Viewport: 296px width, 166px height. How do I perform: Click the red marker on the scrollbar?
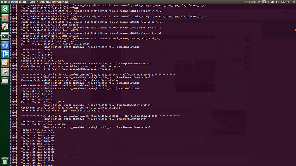click(295, 30)
